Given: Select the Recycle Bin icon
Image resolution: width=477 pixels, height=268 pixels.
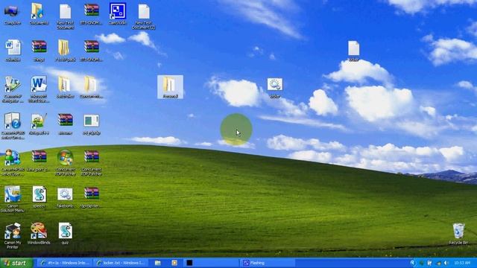Looking at the screenshot, I should pos(458,234).
